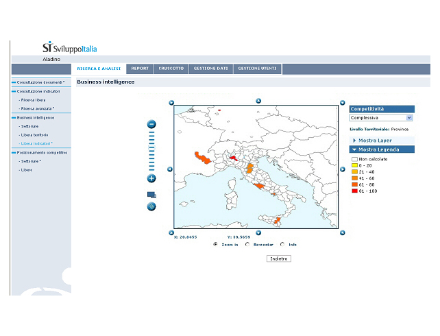Screen dimensions: 440x336
Task: Pan the map south with bottom arrow
Action: click(258, 233)
